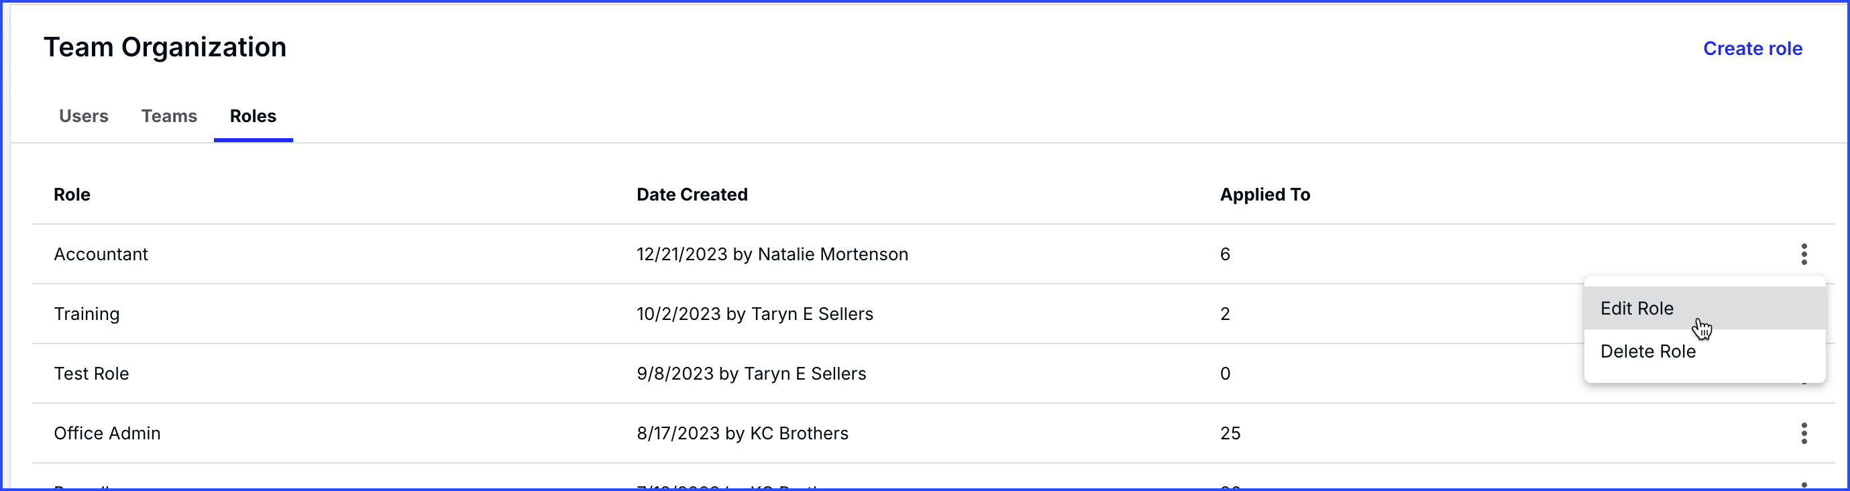Click Office Admin's applied count of 25
1850x491 pixels.
click(1230, 433)
